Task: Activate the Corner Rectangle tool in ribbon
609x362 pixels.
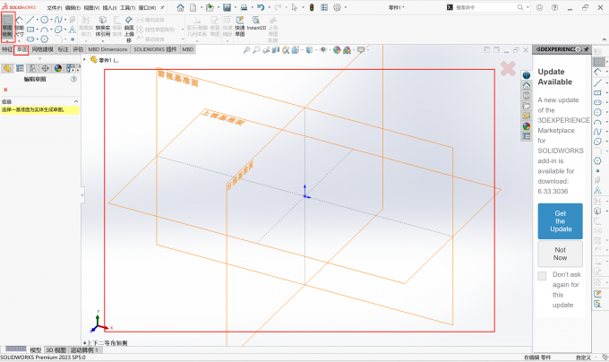Action: coord(30,30)
